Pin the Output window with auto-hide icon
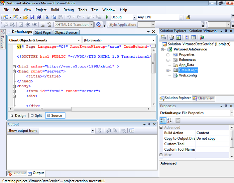Viewport: 234px width, 183px height. (x=149, y=124)
